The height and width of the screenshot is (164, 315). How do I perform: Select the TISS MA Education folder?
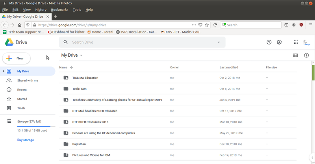[178, 78]
